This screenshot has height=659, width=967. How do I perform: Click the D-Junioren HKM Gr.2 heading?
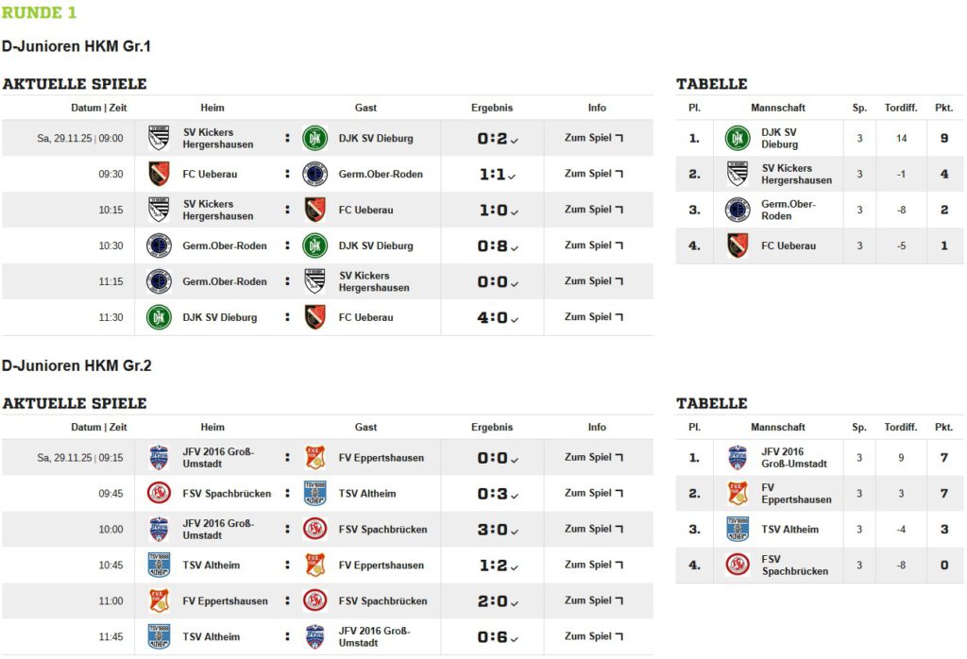tap(76, 365)
